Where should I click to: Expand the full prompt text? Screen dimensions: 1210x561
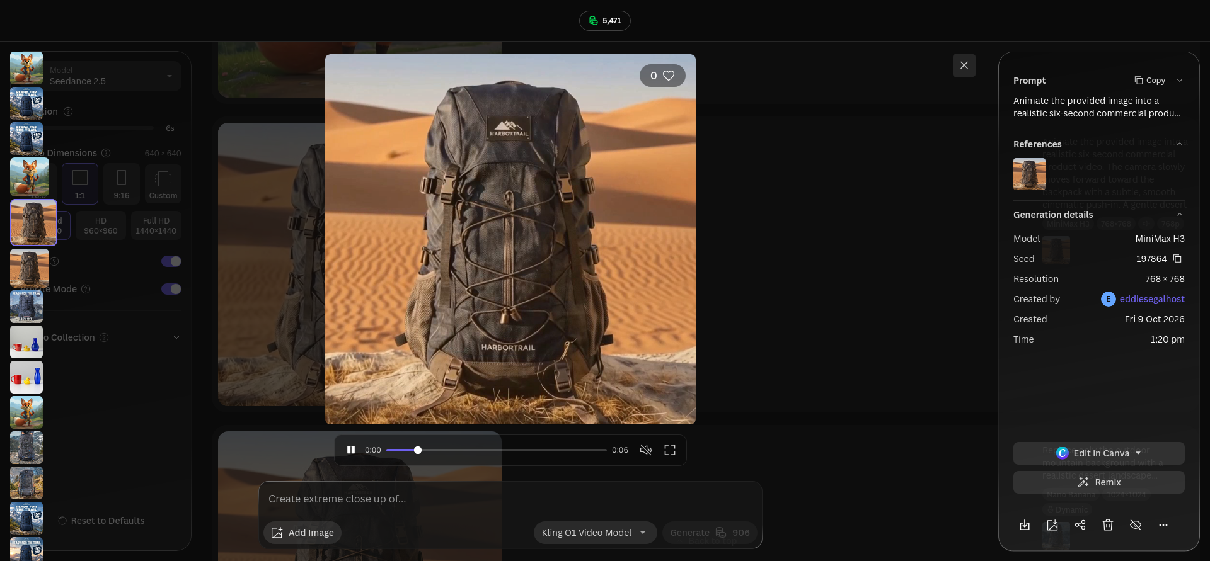(1180, 81)
